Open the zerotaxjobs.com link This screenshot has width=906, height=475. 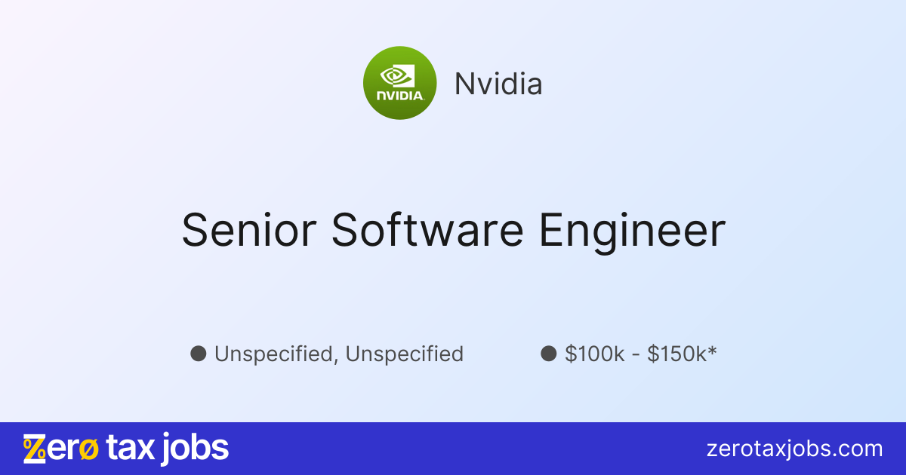pos(794,449)
